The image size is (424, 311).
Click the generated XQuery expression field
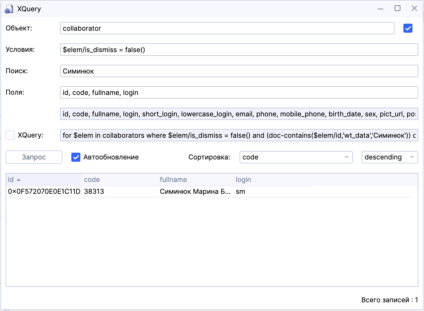point(239,135)
